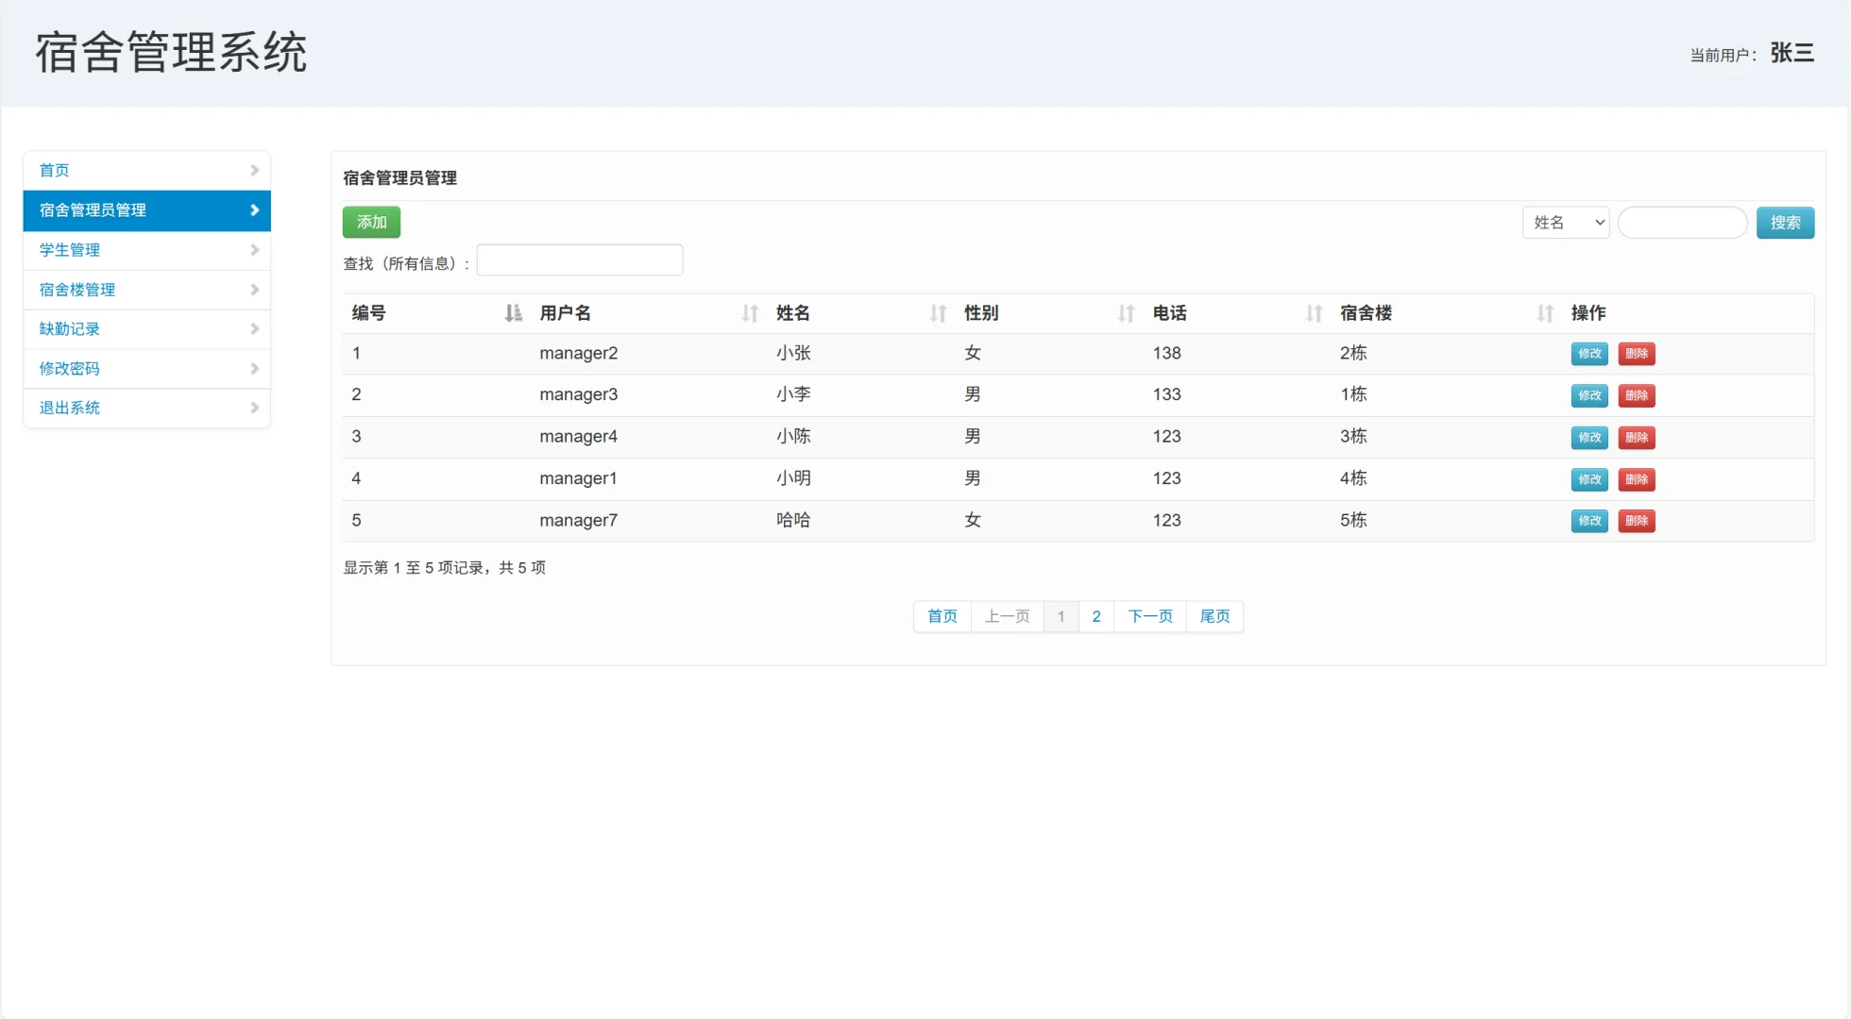Go to page 2 in pagination
Screen dimensions: 1851x1019
pyautogui.click(x=1095, y=616)
